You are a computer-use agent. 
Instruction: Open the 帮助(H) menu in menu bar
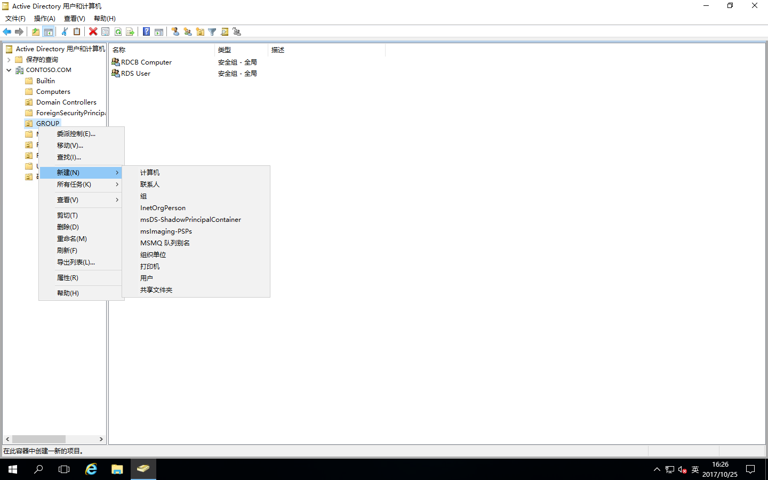click(105, 19)
